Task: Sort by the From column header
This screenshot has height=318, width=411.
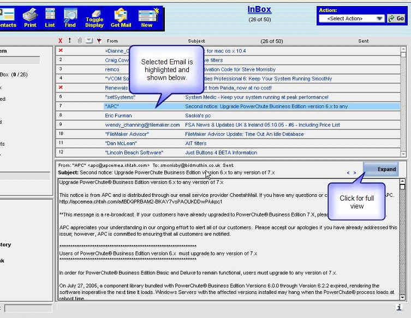Action: pyautogui.click(x=112, y=41)
